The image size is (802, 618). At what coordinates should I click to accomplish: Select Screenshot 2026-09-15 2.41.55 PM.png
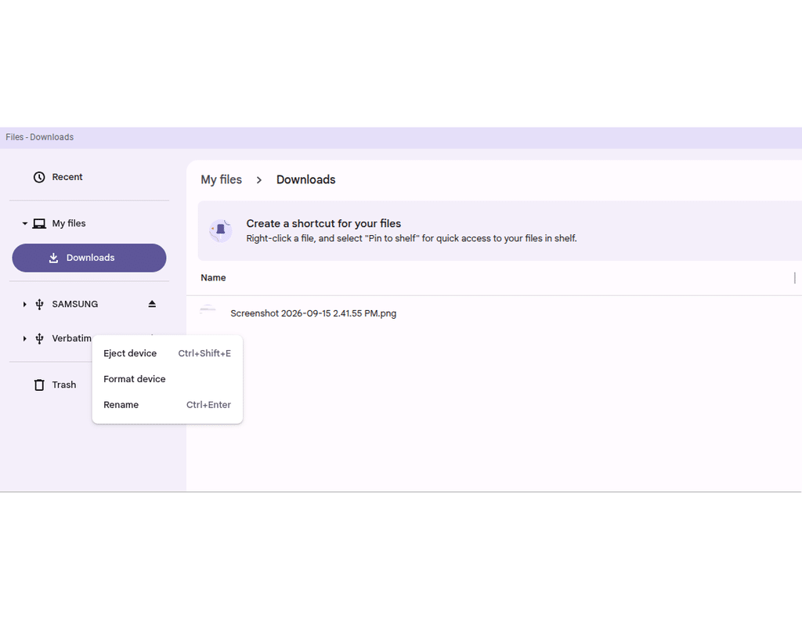coord(313,313)
